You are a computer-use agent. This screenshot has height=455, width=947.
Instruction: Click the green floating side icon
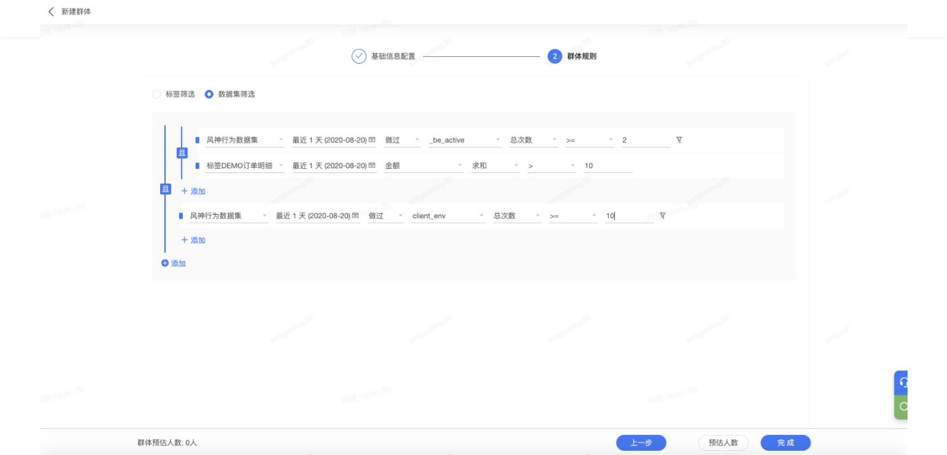[903, 407]
